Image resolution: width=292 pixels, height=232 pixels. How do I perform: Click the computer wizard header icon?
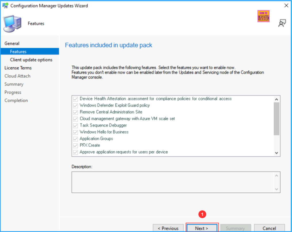point(12,24)
